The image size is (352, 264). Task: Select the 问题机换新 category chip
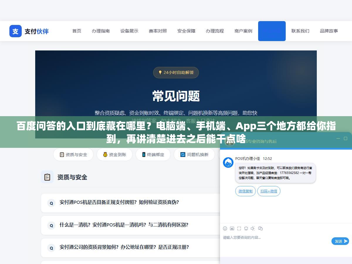pyautogui.click(x=195, y=155)
